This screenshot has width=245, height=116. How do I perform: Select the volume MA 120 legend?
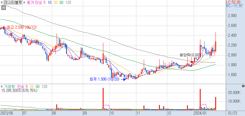[x=45, y=86]
